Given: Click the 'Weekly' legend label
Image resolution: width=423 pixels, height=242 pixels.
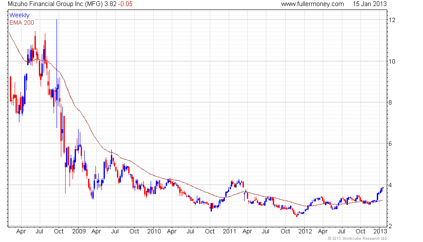Looking at the screenshot, I should tap(19, 16).
